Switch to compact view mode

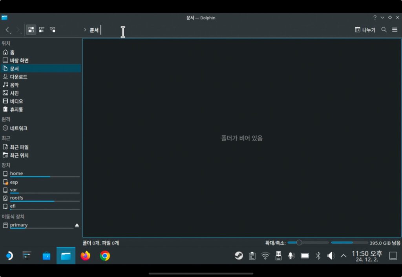(x=42, y=30)
